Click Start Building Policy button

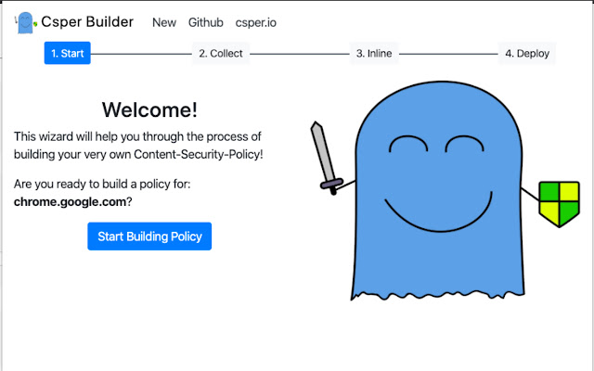click(x=149, y=237)
